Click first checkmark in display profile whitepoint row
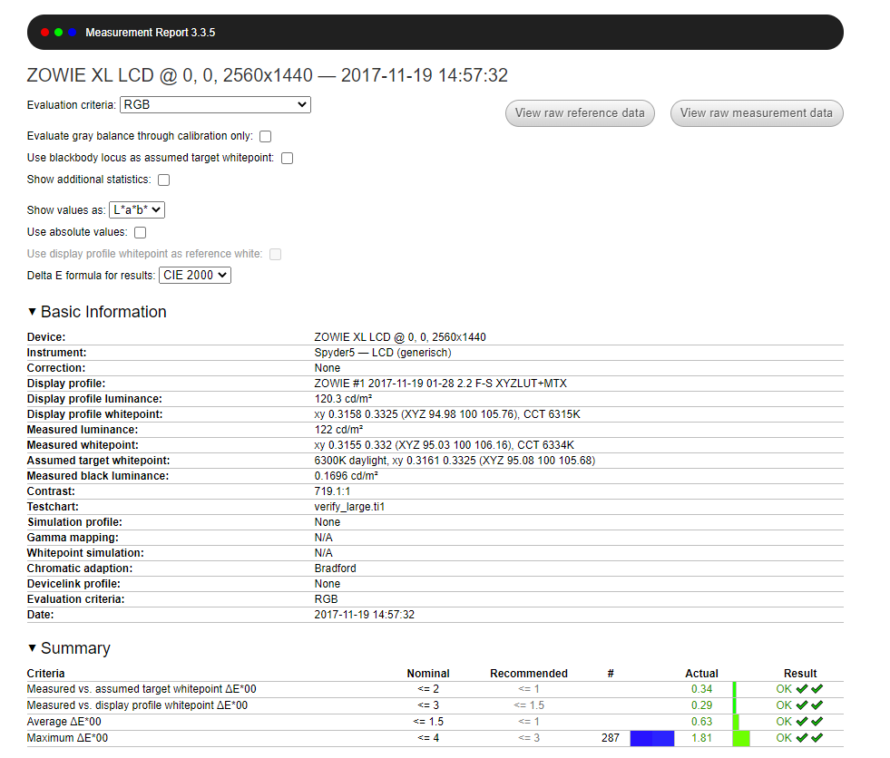This screenshot has width=890, height=758. tap(801, 705)
